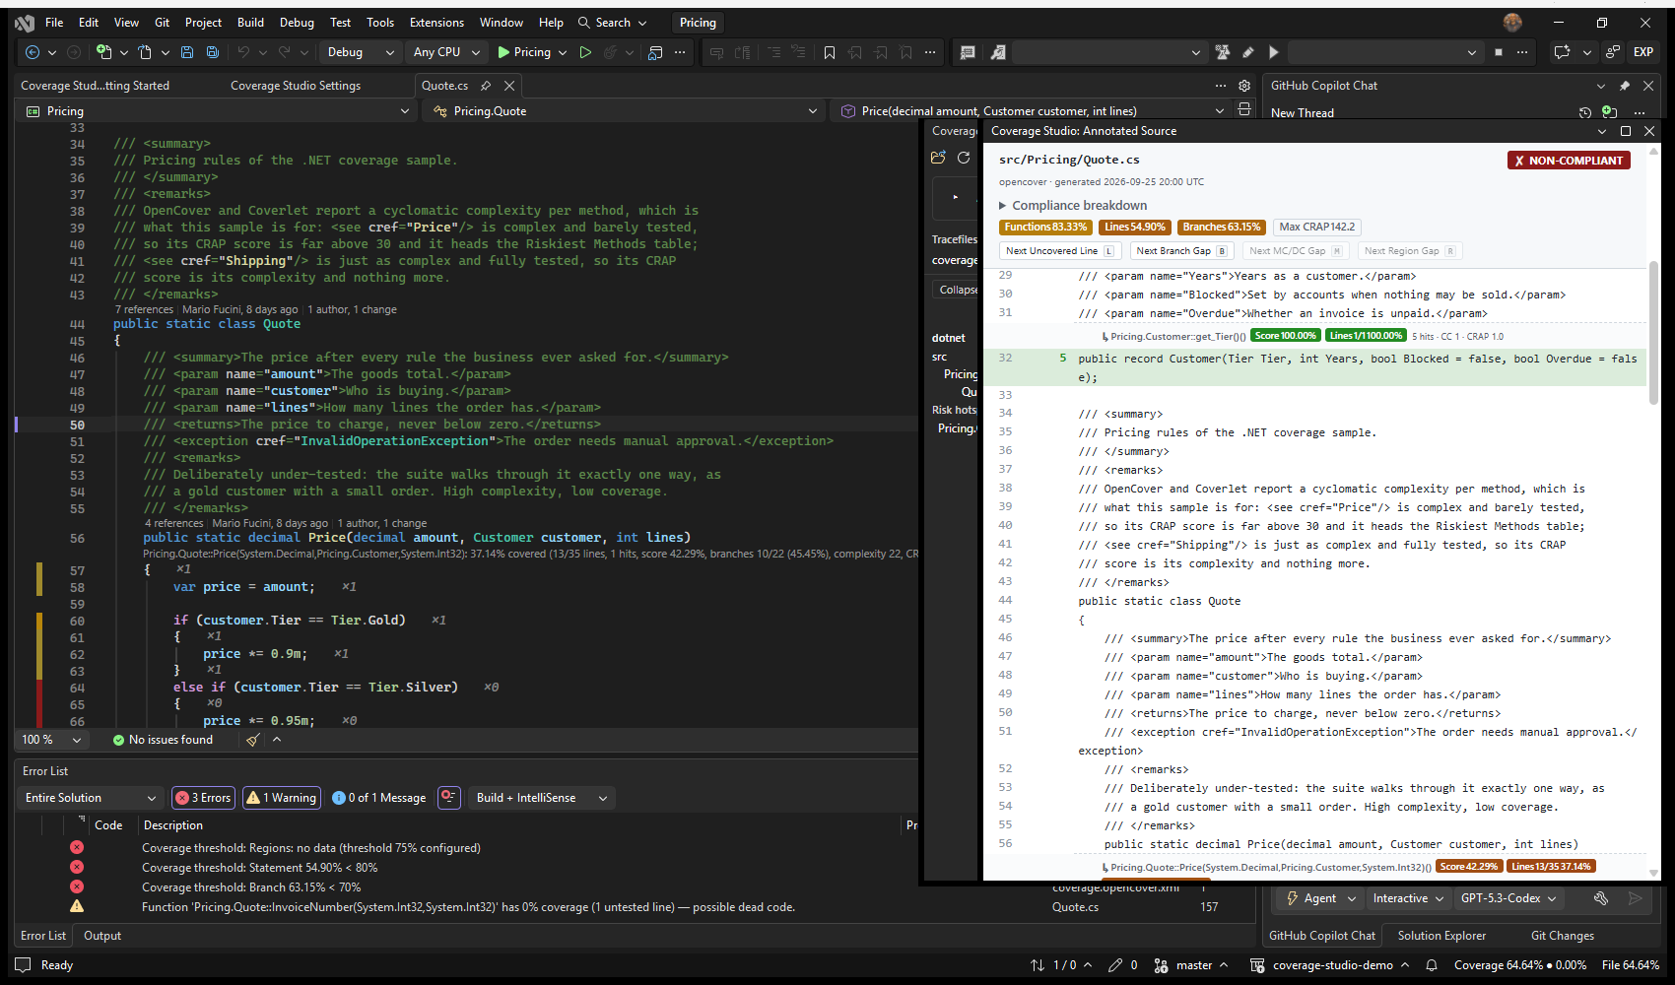Switch to Git Changes tab
1675x985 pixels.
click(x=1562, y=936)
